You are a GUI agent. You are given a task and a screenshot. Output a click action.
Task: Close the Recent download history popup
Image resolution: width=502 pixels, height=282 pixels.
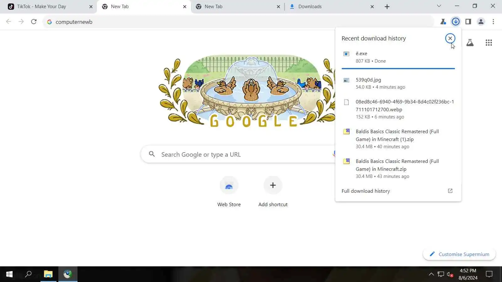450,38
